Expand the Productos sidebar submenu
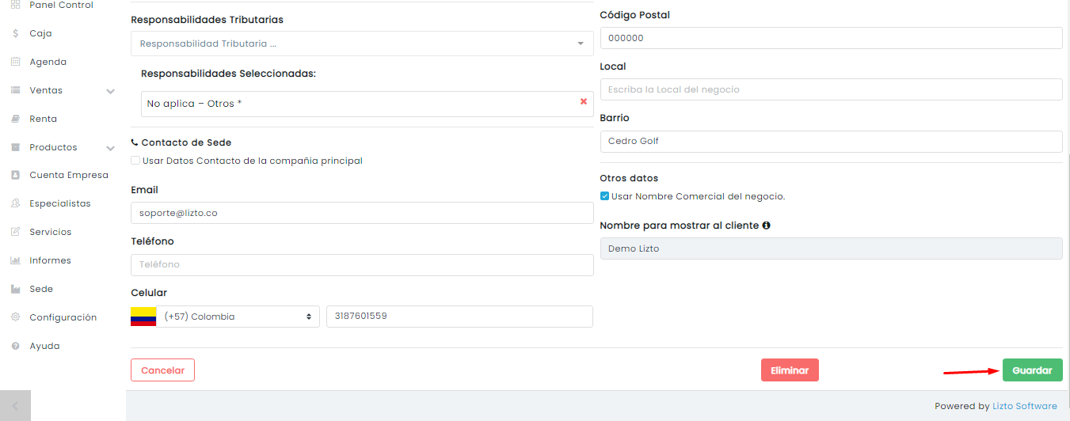 (110, 148)
